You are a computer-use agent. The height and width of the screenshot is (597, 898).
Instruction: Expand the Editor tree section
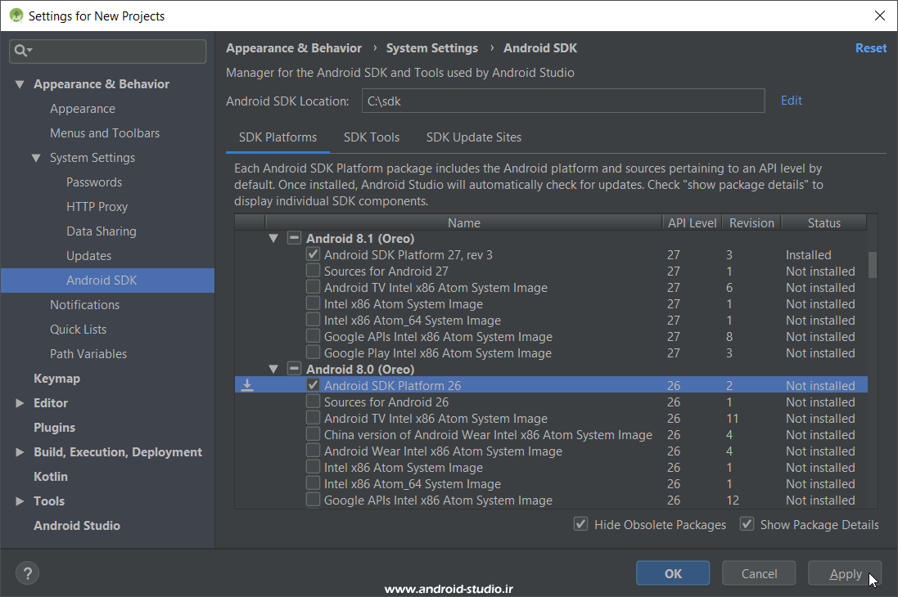(x=20, y=403)
